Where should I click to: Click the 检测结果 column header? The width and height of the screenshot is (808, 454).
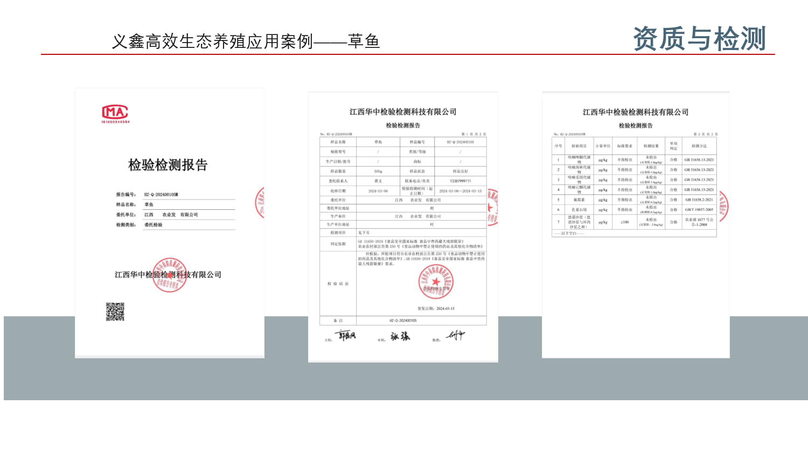click(x=651, y=146)
